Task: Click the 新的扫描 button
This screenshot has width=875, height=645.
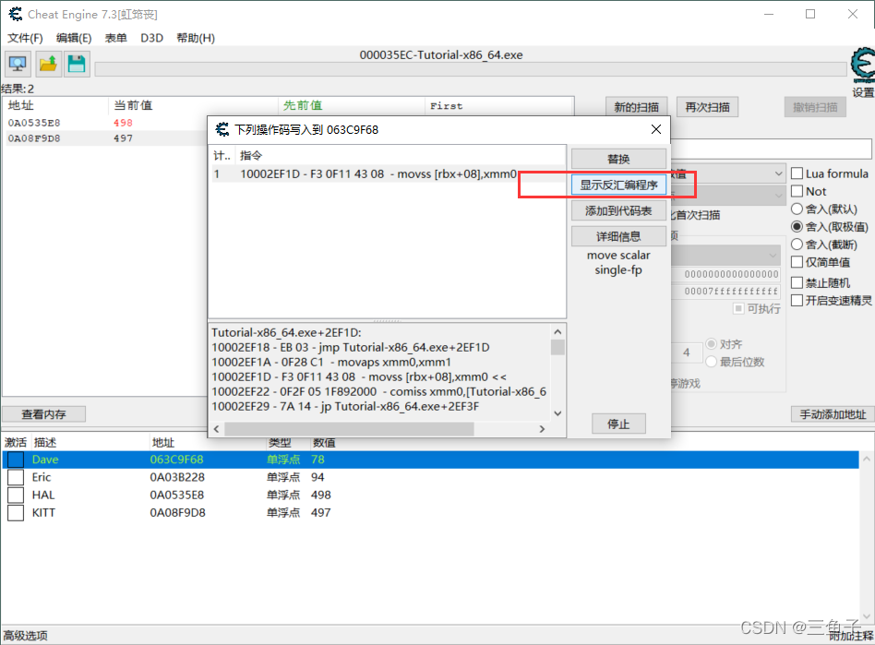Action: pyautogui.click(x=636, y=106)
